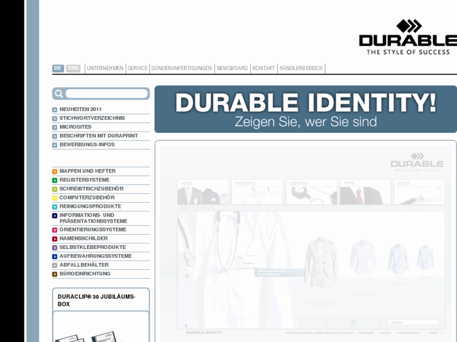Image resolution: width=457 pixels, height=342 pixels.
Task: Click blue icon beside Aufbewahrungssysteme
Action: [x=55, y=257]
